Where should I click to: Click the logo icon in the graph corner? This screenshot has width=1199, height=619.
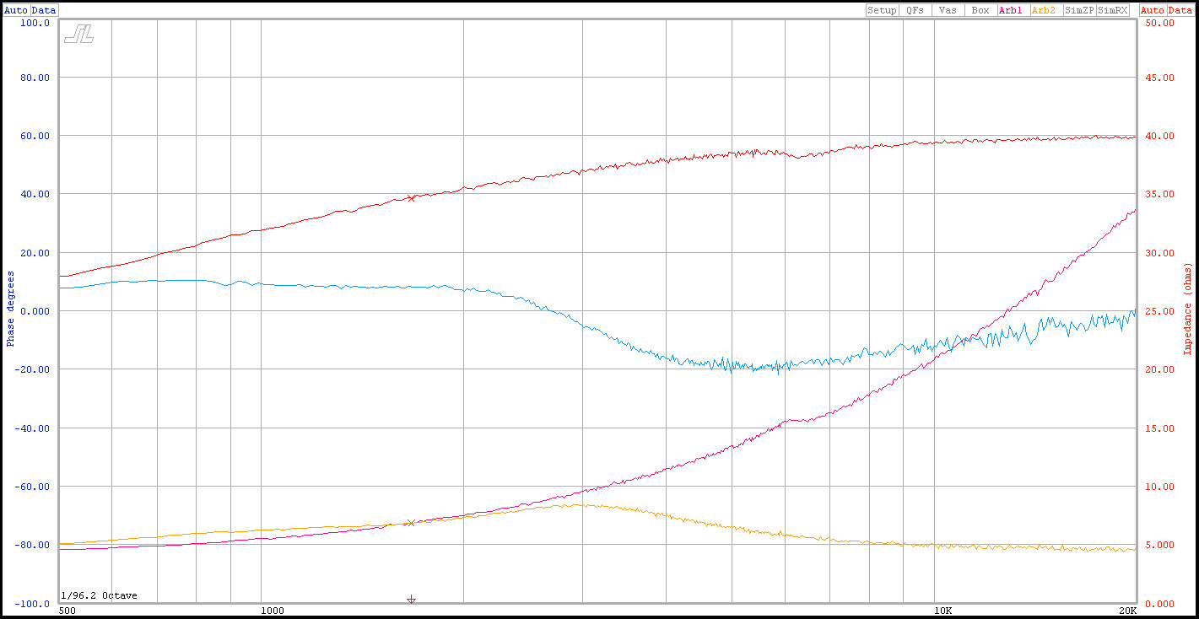[79, 34]
